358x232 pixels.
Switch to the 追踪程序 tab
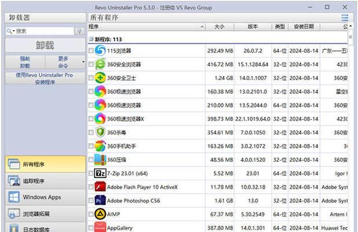tap(45, 181)
